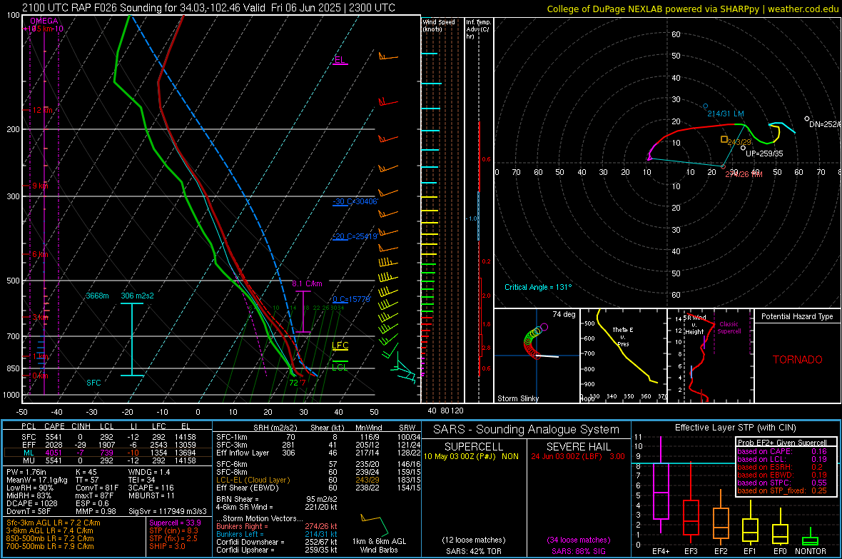The width and height of the screenshot is (842, 559).
Task: Click the DCAPE = 1028 value
Action: click(32, 503)
